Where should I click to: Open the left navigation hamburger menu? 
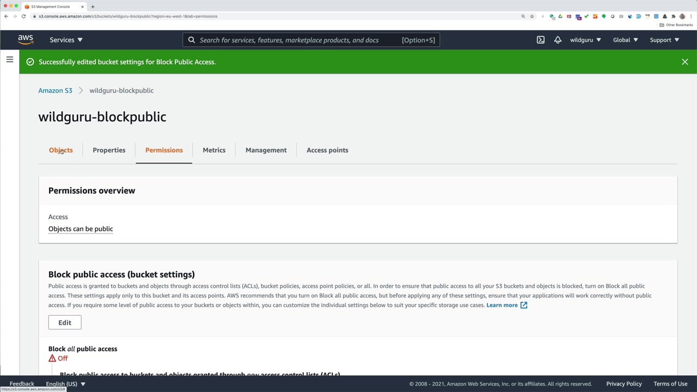pos(10,59)
